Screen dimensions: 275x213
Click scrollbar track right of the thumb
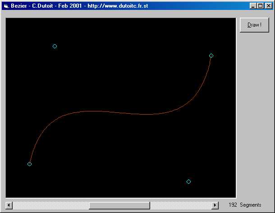180,205
